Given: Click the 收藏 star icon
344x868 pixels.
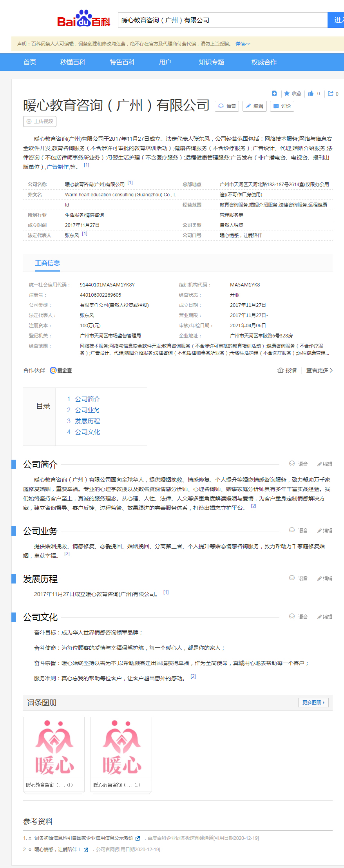Looking at the screenshot, I should pos(287,93).
